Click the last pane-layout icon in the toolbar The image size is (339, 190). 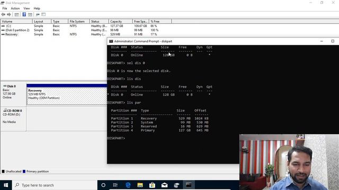pyautogui.click(x=43, y=14)
